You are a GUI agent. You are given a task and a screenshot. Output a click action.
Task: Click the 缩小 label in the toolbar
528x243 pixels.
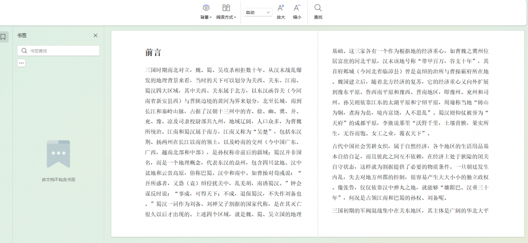296,17
